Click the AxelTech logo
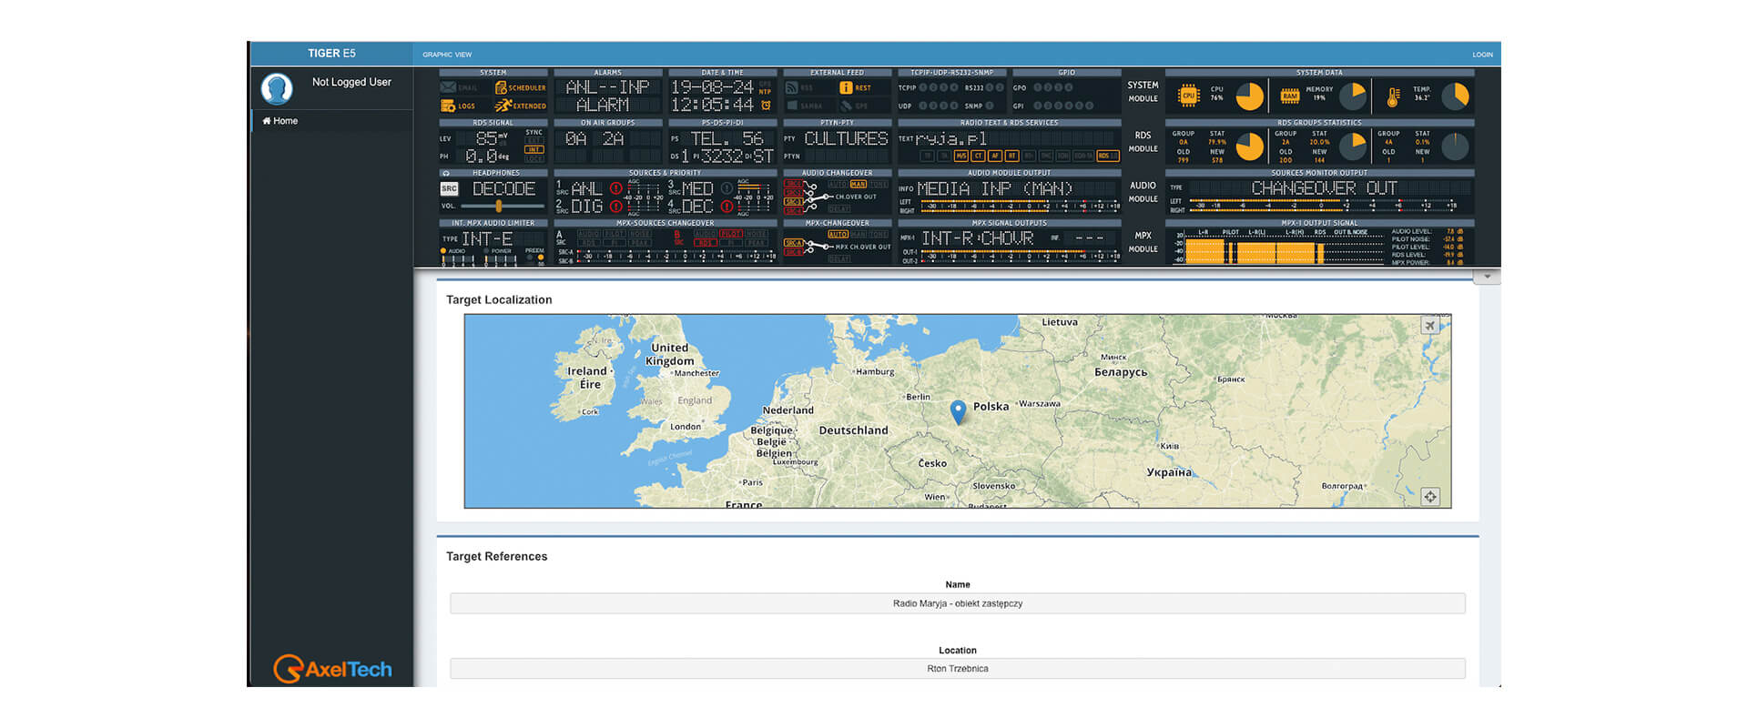1748x728 pixels. pyautogui.click(x=332, y=669)
